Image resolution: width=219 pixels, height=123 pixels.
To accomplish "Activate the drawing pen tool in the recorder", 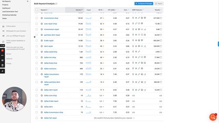I will coord(2,71).
